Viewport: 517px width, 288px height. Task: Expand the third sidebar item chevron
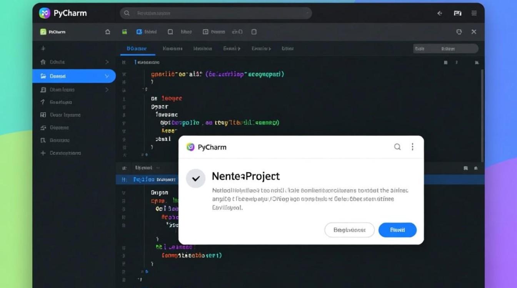(x=107, y=90)
